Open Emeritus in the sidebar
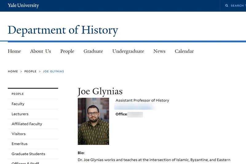246x164 pixels. point(33,144)
